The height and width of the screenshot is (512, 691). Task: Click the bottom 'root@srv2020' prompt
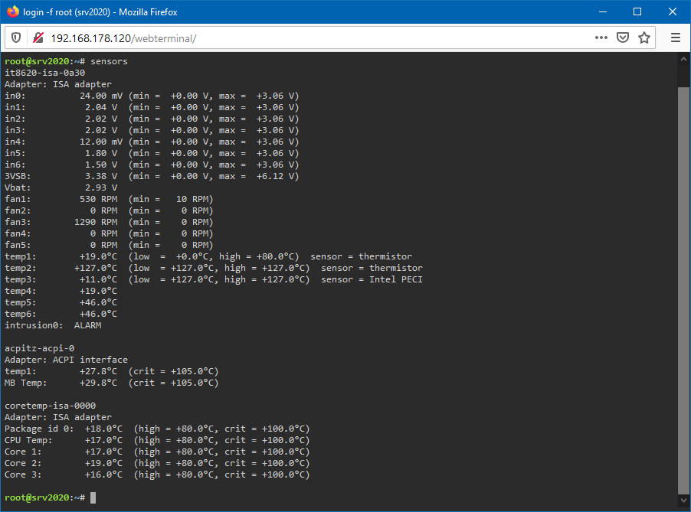37,497
